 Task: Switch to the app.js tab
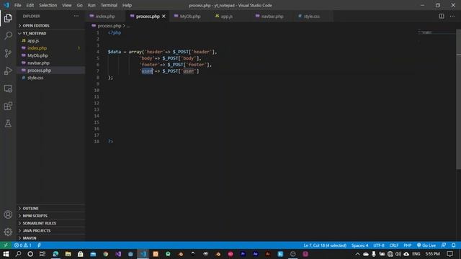click(226, 16)
